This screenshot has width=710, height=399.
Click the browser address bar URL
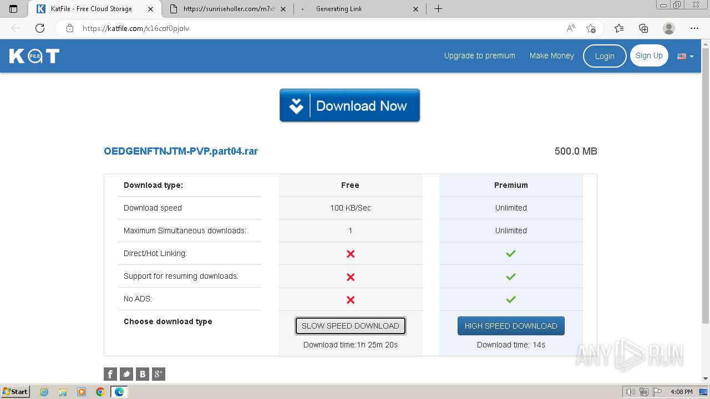coord(136,28)
